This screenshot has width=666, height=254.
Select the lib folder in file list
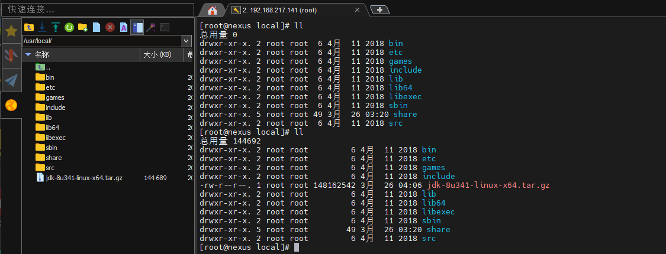pos(44,118)
